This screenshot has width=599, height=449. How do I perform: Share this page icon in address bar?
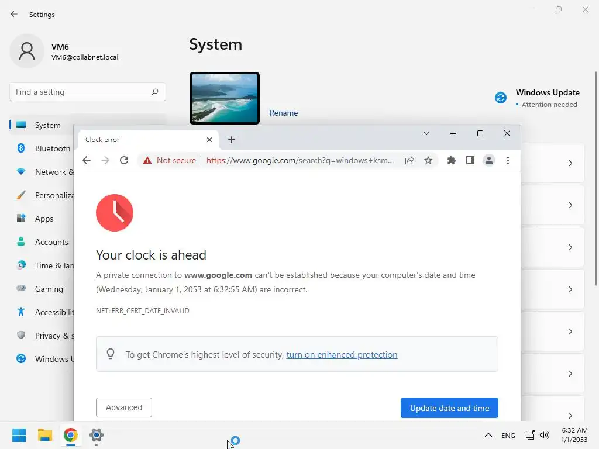409,160
